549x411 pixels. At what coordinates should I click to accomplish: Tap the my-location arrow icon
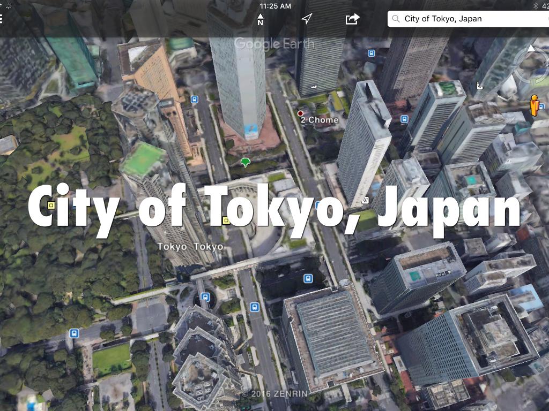[x=306, y=19]
